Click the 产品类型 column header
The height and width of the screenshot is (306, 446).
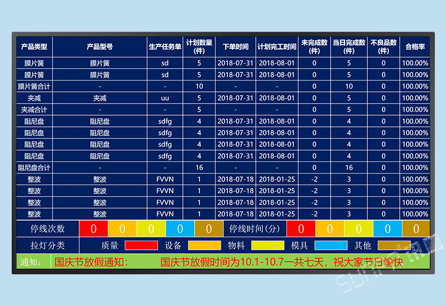pos(35,47)
